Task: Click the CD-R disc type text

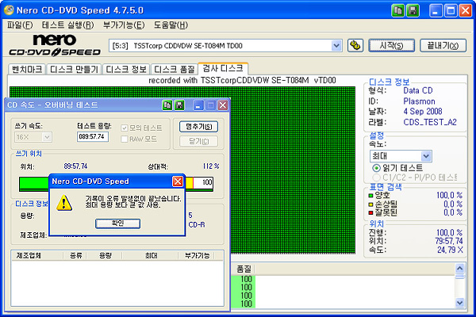Action: click(x=197, y=225)
